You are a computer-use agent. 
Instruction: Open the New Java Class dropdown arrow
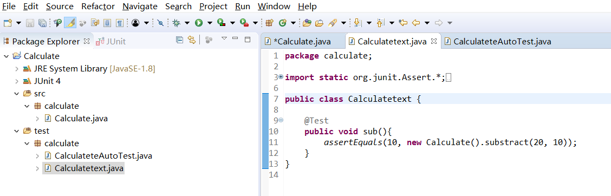(293, 23)
